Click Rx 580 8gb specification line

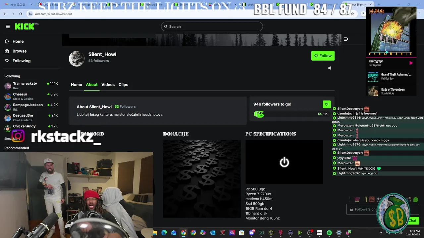255,189
